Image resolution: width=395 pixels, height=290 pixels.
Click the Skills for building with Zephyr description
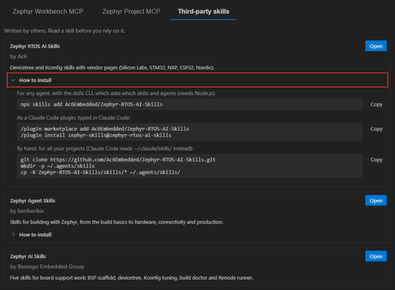click(117, 222)
